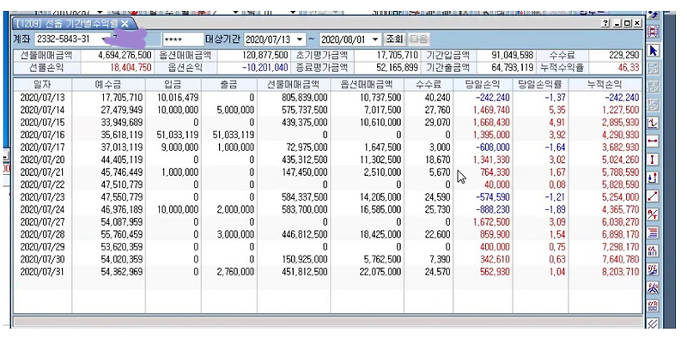The image size is (687, 338).
Task: Click the 누적손익 column header
Action: [x=605, y=85]
